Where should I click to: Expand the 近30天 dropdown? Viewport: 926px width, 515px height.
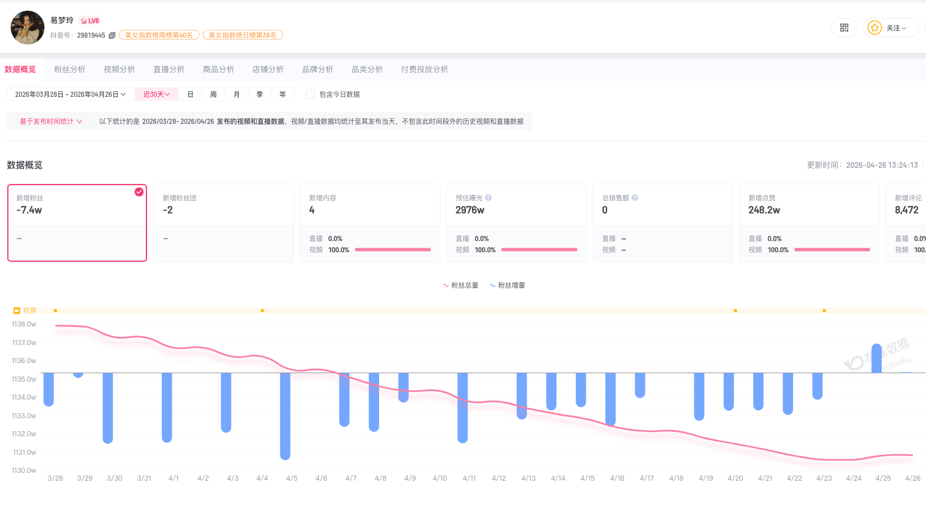coord(157,95)
